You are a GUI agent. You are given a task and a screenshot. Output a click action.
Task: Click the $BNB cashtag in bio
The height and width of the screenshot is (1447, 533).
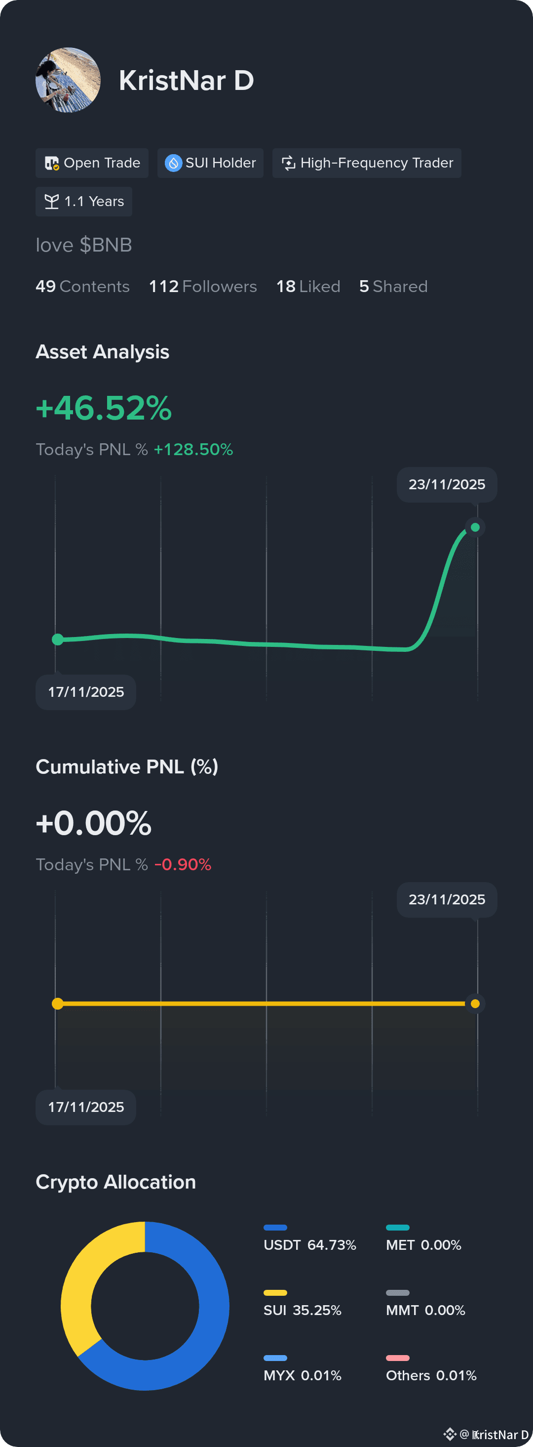(x=106, y=245)
